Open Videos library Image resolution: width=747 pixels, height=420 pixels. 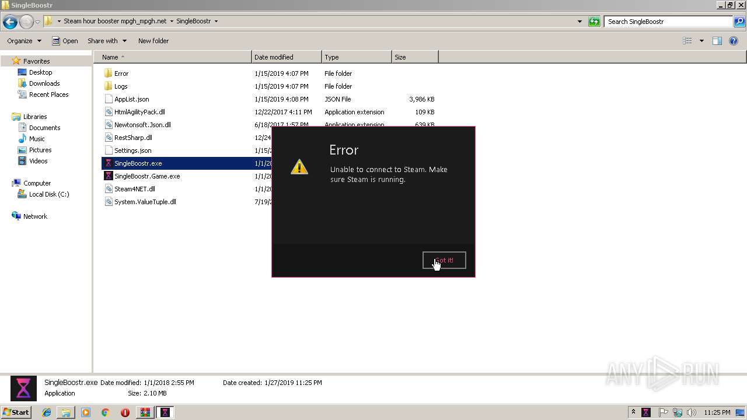[x=38, y=161]
